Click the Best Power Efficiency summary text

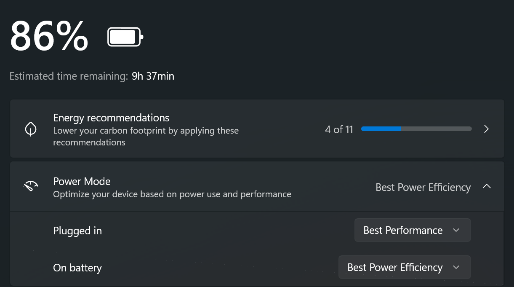pos(423,187)
